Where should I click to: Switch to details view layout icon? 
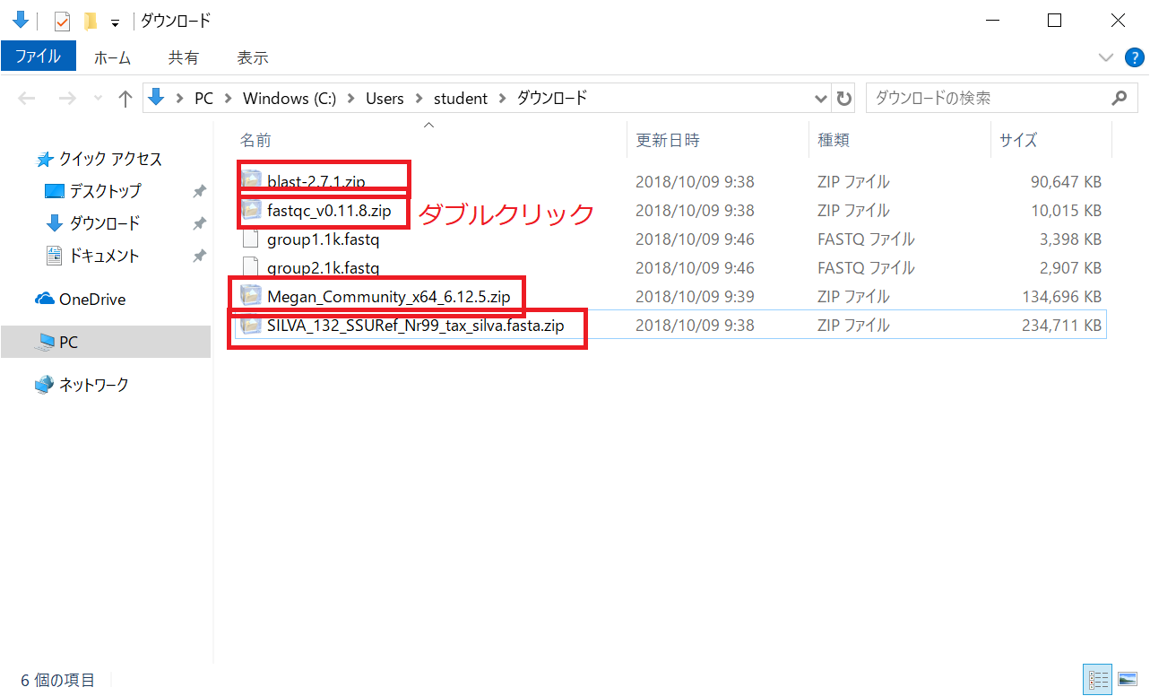tap(1097, 680)
